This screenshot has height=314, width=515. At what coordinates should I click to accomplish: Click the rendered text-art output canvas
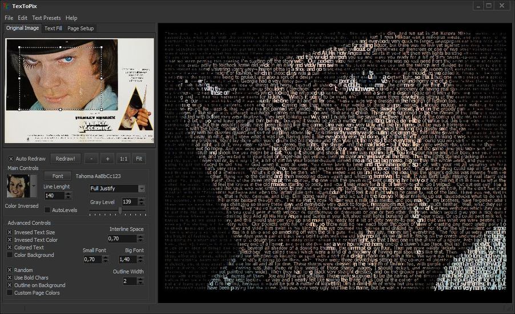click(x=335, y=163)
